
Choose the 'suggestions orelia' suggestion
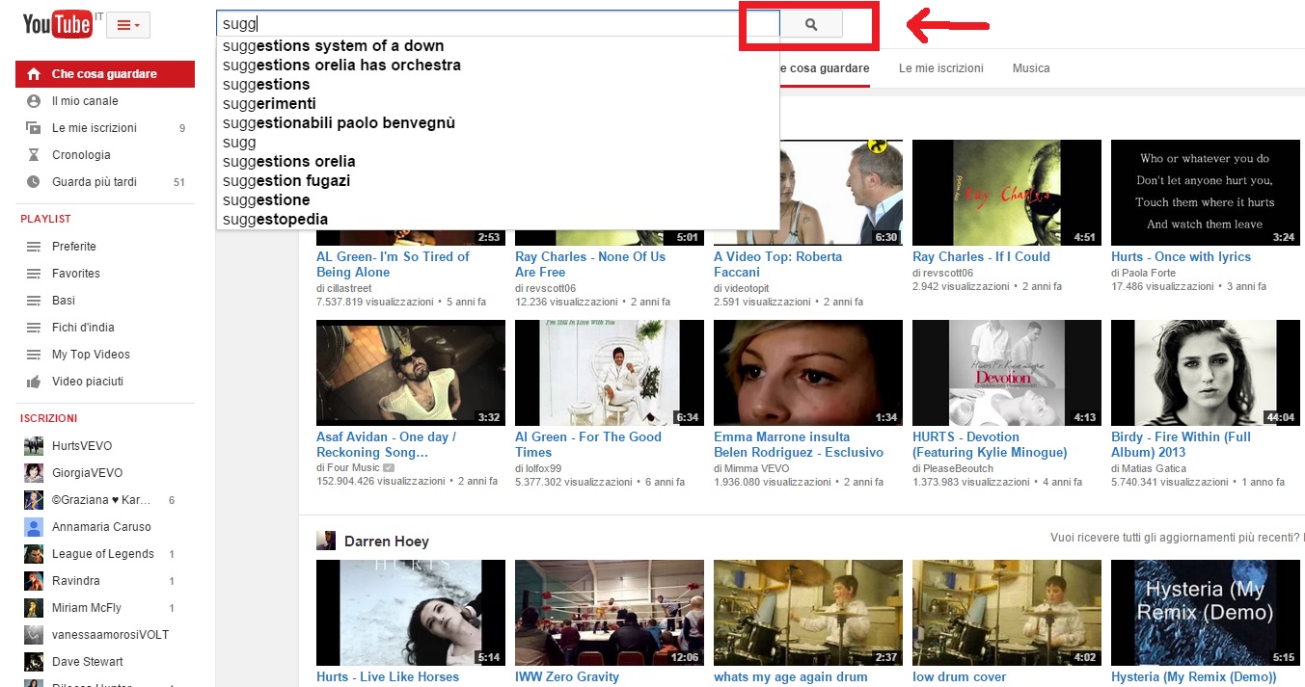(x=498, y=161)
